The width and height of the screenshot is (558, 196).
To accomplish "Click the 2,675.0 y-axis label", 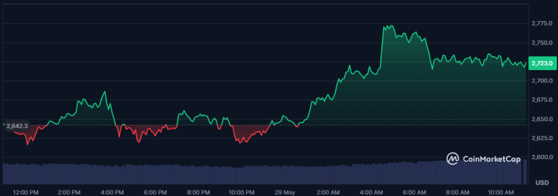I will click(542, 99).
